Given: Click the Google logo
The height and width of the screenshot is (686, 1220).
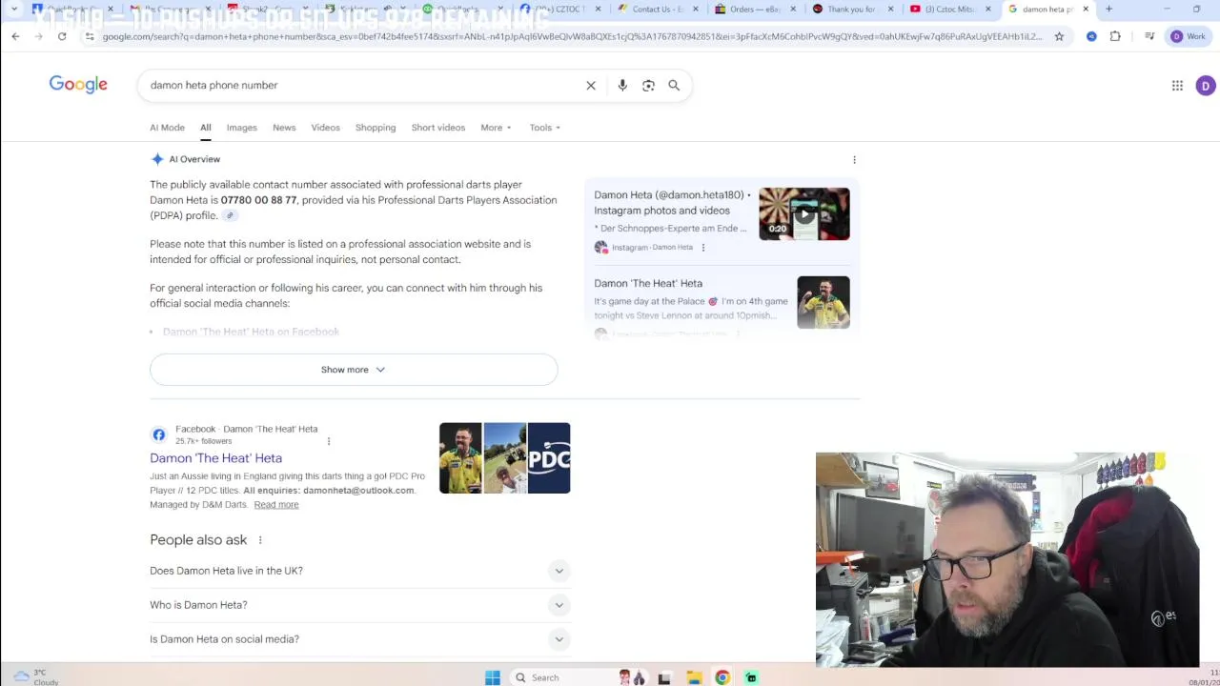Looking at the screenshot, I should coord(78,85).
